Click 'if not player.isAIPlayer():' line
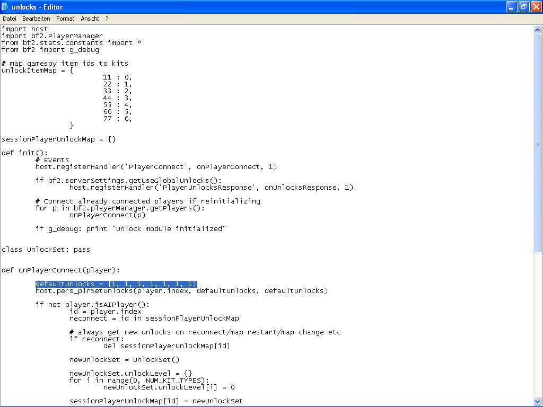 (x=92, y=305)
